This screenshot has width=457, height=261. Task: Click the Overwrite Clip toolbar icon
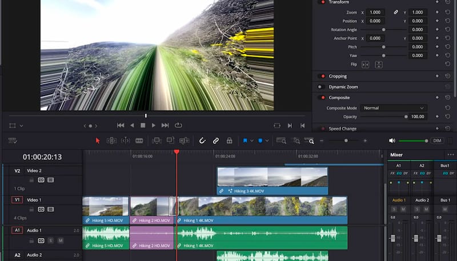coord(170,140)
